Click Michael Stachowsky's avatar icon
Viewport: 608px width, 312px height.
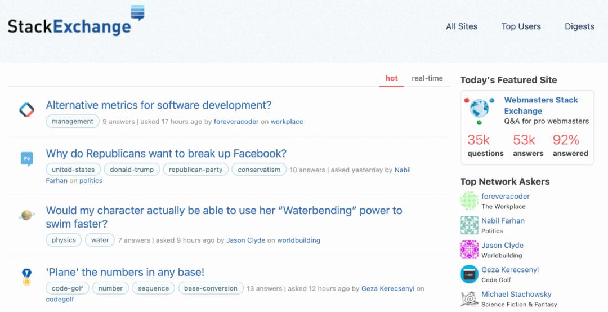[x=469, y=299]
